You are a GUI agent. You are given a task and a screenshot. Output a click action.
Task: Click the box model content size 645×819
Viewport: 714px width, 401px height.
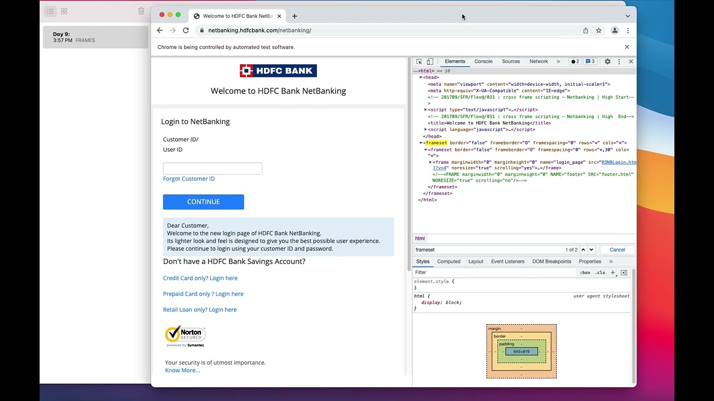[522, 351]
